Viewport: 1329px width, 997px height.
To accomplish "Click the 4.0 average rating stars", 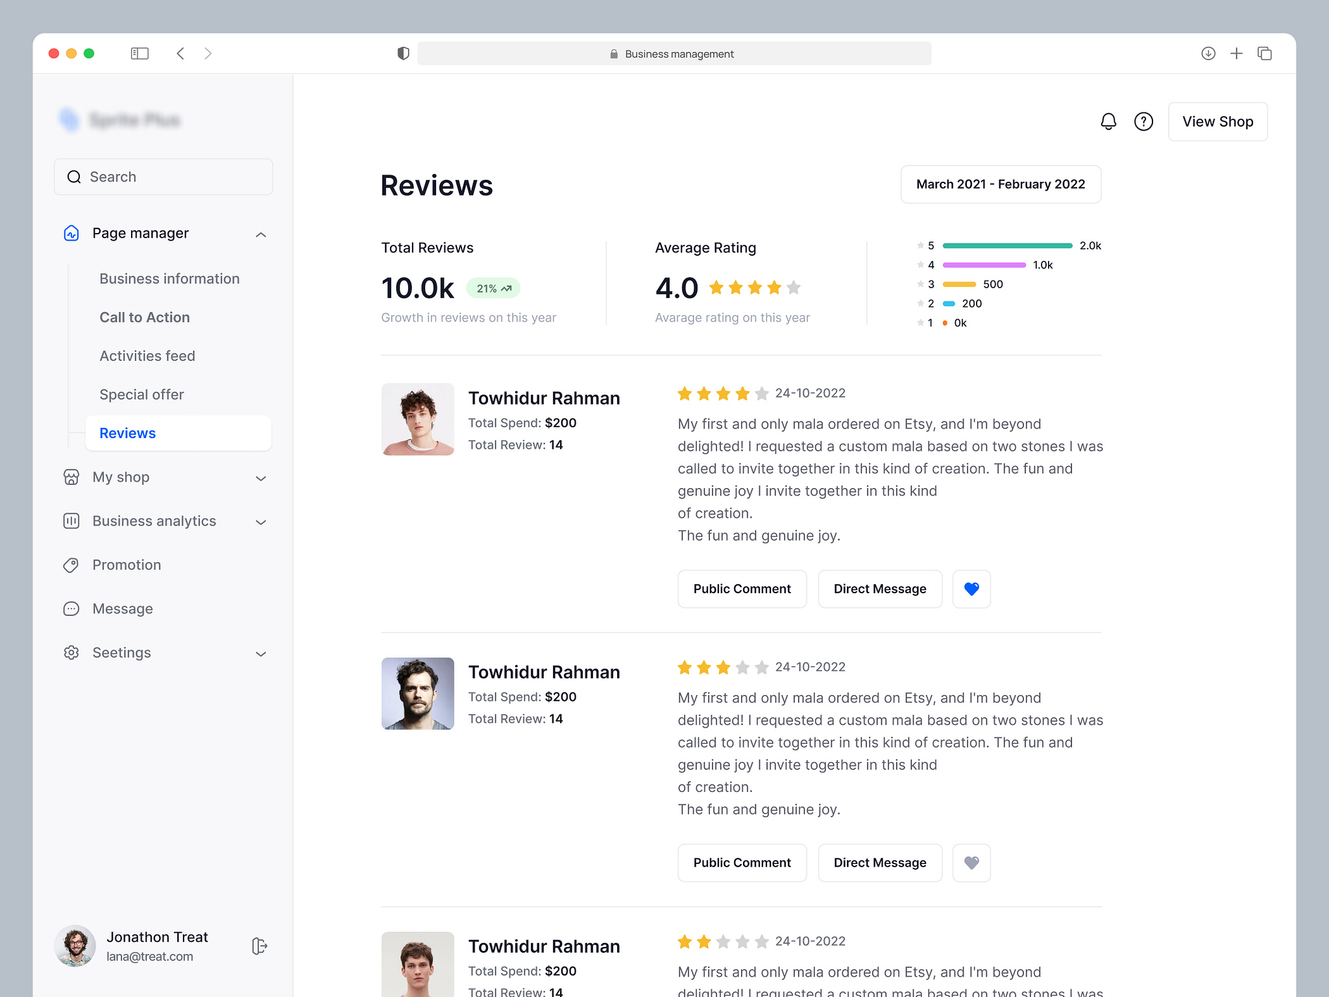I will click(755, 288).
